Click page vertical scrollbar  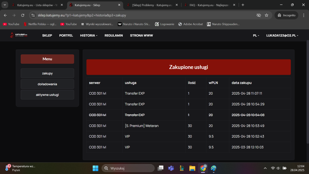tap(308, 91)
